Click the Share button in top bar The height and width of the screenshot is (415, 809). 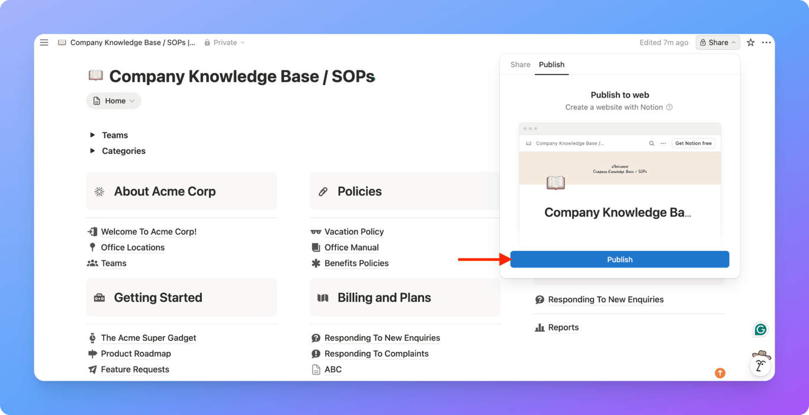pyautogui.click(x=717, y=43)
